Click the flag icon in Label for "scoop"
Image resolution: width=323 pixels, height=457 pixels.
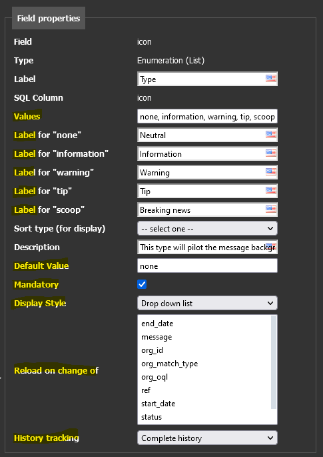pos(270,209)
